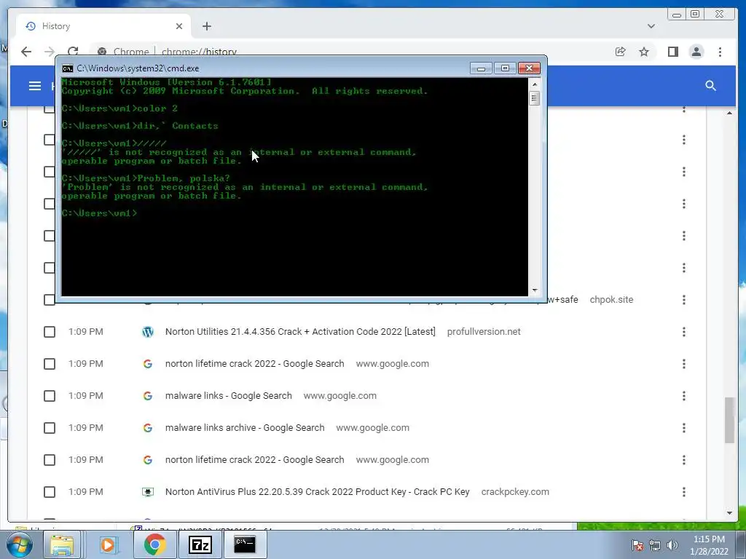Click cmd window scrollbar down arrow
The width and height of the screenshot is (746, 559).
tap(534, 290)
